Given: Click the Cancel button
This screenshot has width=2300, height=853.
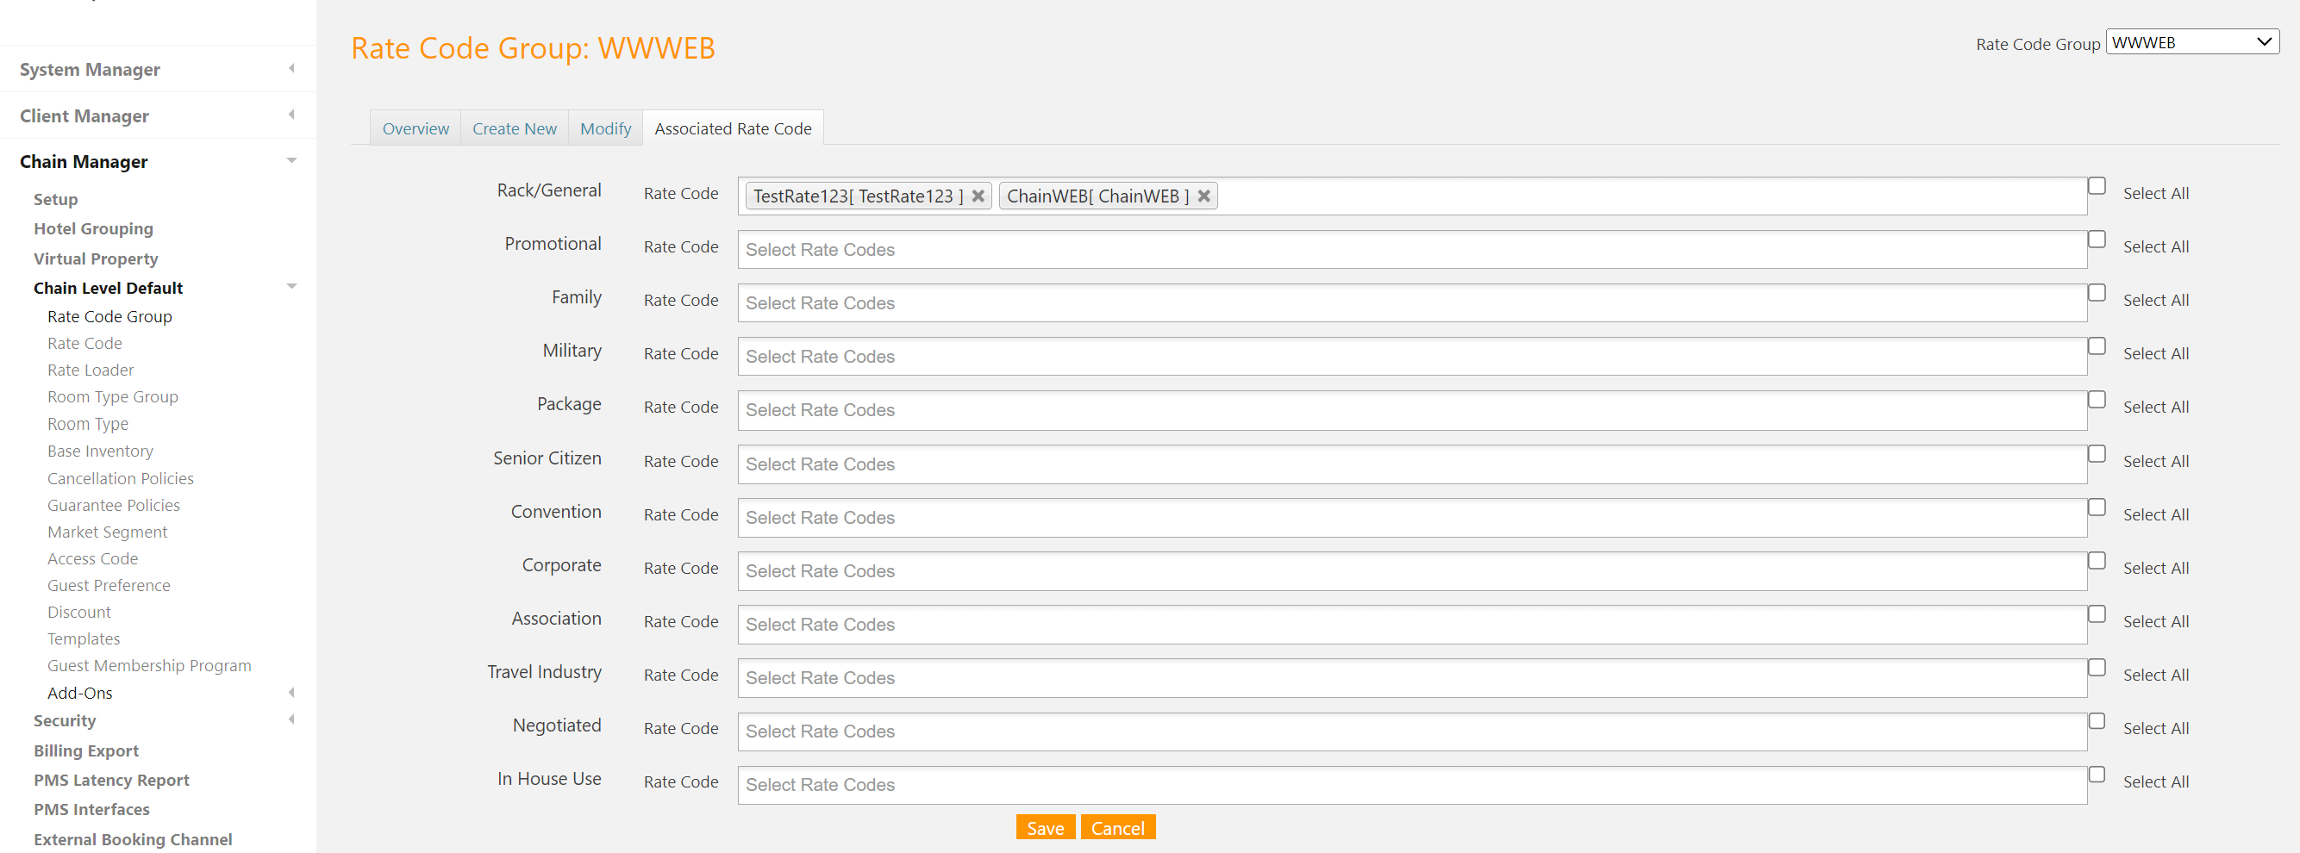Looking at the screenshot, I should pyautogui.click(x=1118, y=827).
